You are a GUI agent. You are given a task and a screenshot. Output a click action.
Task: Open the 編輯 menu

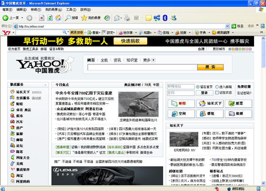click(21, 10)
